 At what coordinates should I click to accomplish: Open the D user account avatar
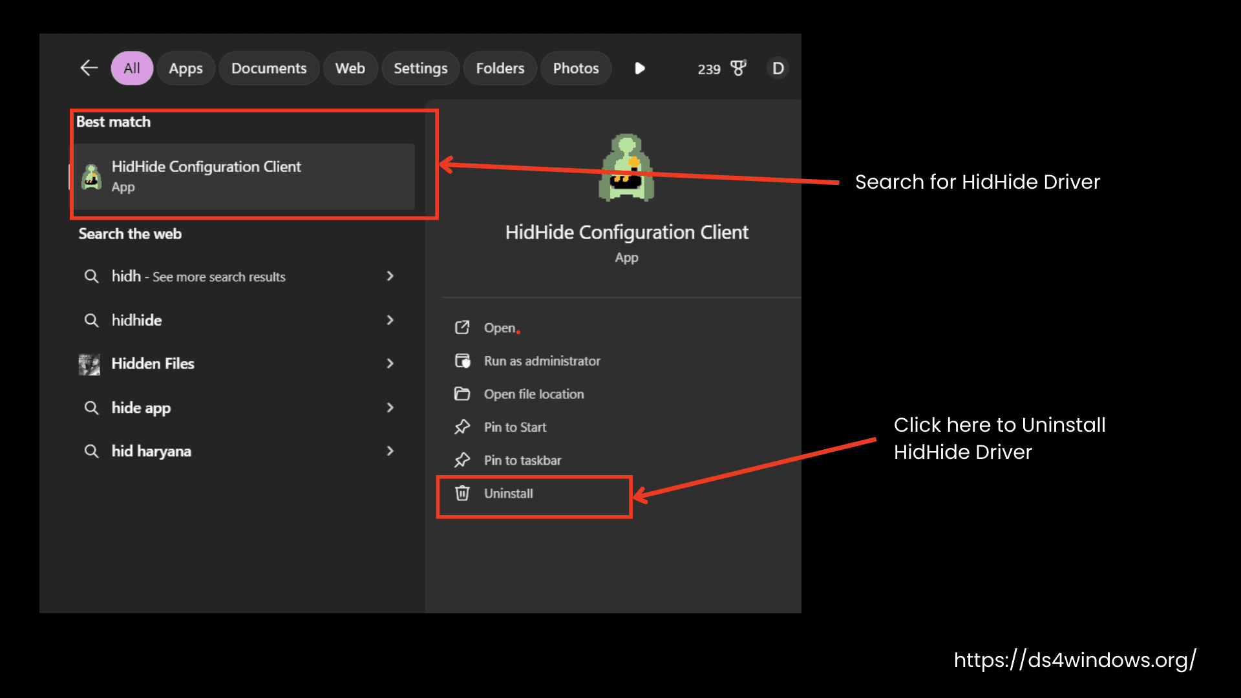778,69
